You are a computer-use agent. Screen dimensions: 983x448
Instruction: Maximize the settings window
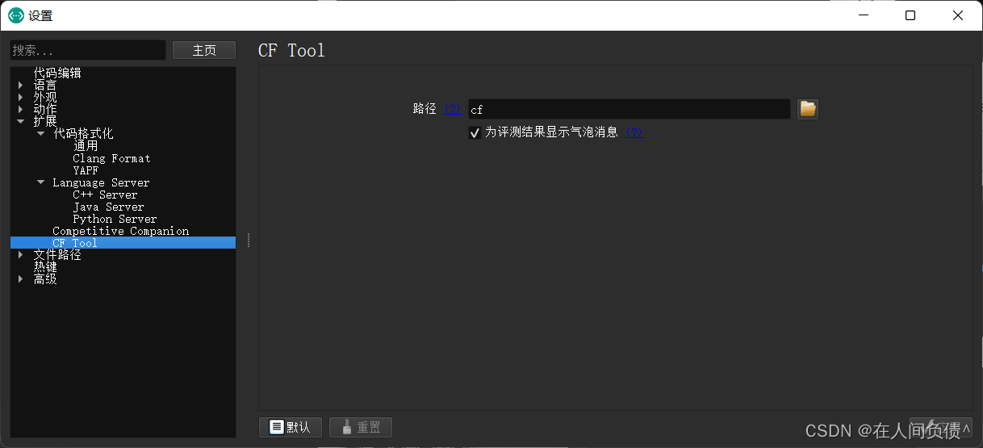[x=910, y=15]
